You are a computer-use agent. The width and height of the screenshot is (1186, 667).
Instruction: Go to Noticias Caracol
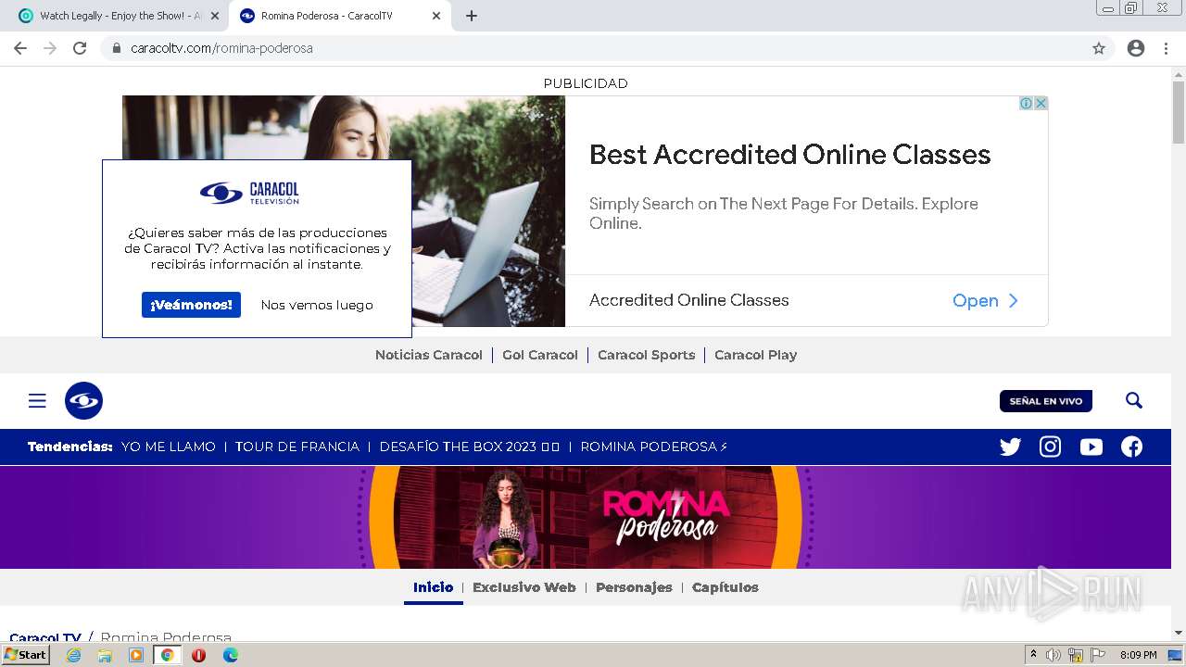(429, 355)
